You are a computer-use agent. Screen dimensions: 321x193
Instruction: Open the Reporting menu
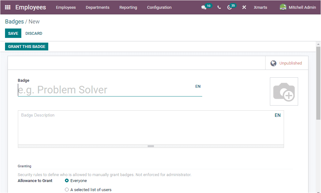pos(128,7)
